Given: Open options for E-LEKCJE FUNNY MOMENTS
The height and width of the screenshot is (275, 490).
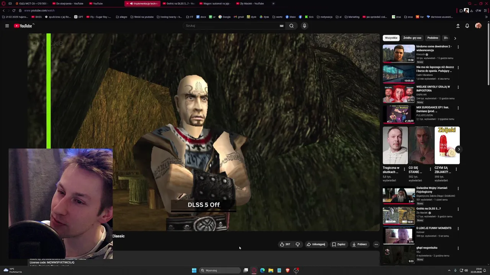Looking at the screenshot, I should click(x=458, y=228).
